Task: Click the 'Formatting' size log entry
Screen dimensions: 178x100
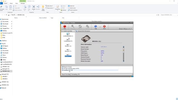Action: click(x=67, y=70)
